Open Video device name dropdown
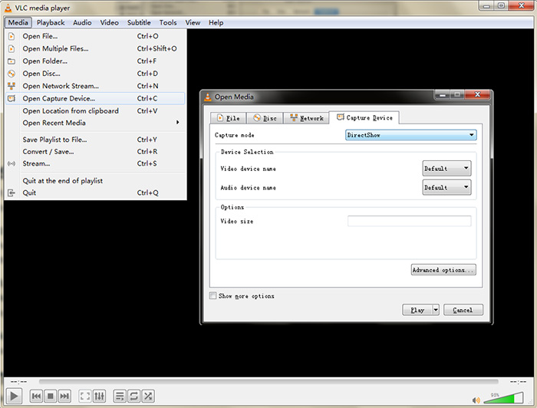 (446, 169)
